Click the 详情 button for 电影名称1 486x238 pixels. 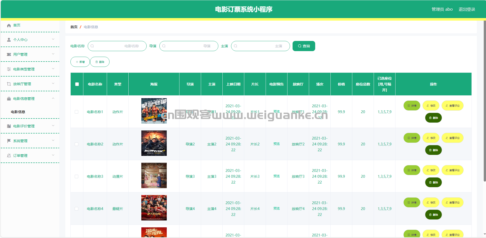(412, 106)
